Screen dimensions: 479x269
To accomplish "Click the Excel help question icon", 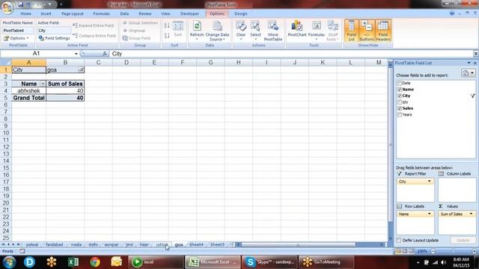I will [x=452, y=13].
